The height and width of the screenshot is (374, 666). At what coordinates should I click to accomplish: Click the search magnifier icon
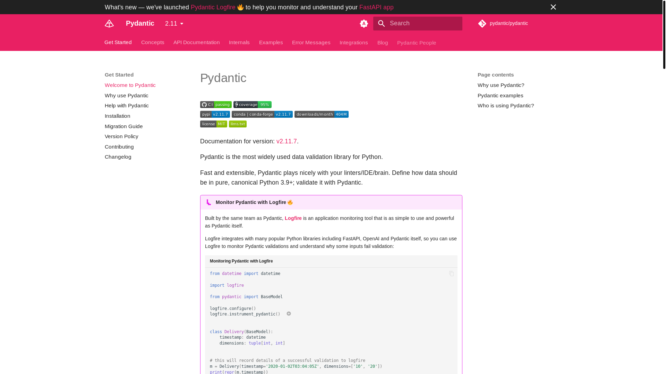pos(382,24)
